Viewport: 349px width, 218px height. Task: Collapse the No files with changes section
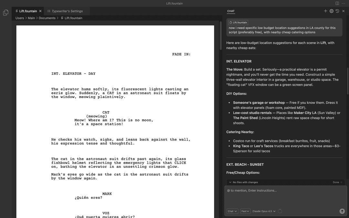pos(231,182)
